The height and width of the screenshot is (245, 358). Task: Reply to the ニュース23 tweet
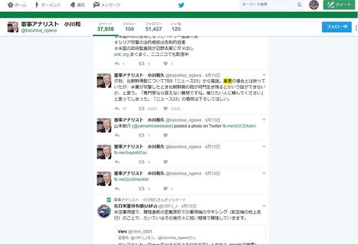tap(117, 109)
